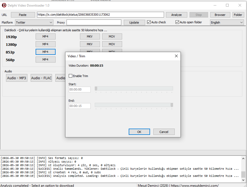The image size is (247, 187).
Task: Click the Browser button
Action: [x=220, y=15]
